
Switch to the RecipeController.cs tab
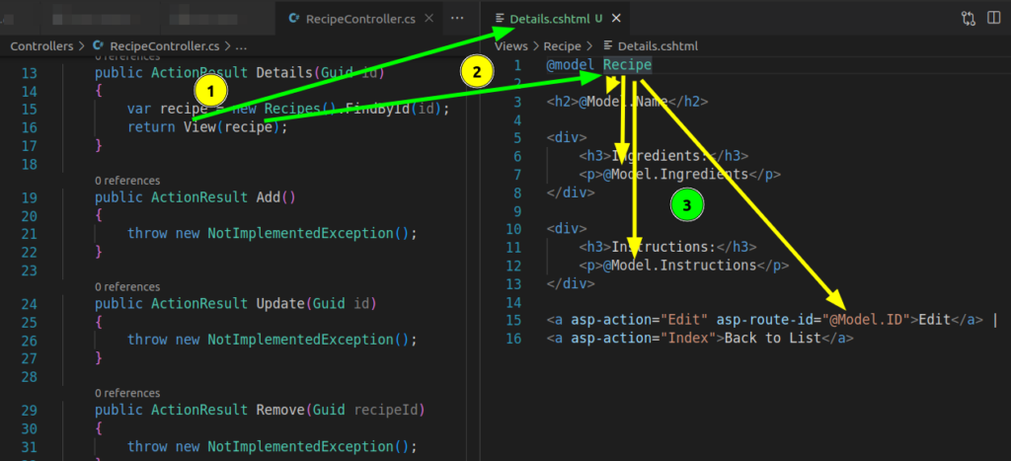click(x=359, y=19)
